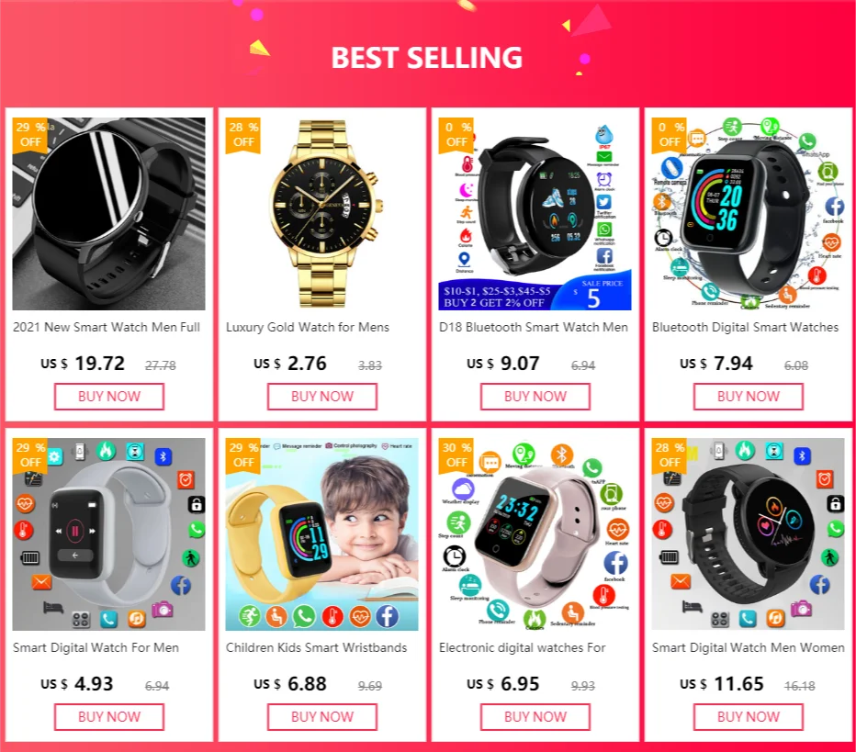The height and width of the screenshot is (752, 856).
Task: Click the 30% OFF badge on Electronic digital watches
Action: click(456, 455)
